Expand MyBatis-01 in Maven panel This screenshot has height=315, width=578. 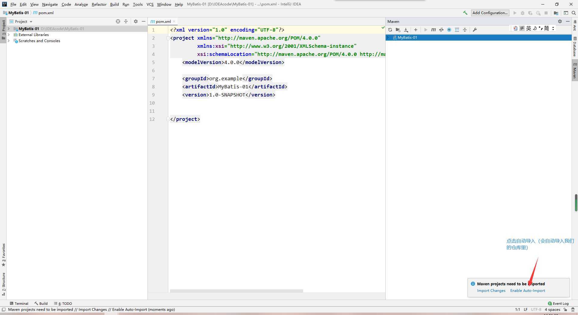pos(388,38)
